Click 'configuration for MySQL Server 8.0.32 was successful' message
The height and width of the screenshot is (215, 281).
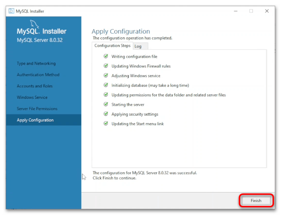click(148, 173)
